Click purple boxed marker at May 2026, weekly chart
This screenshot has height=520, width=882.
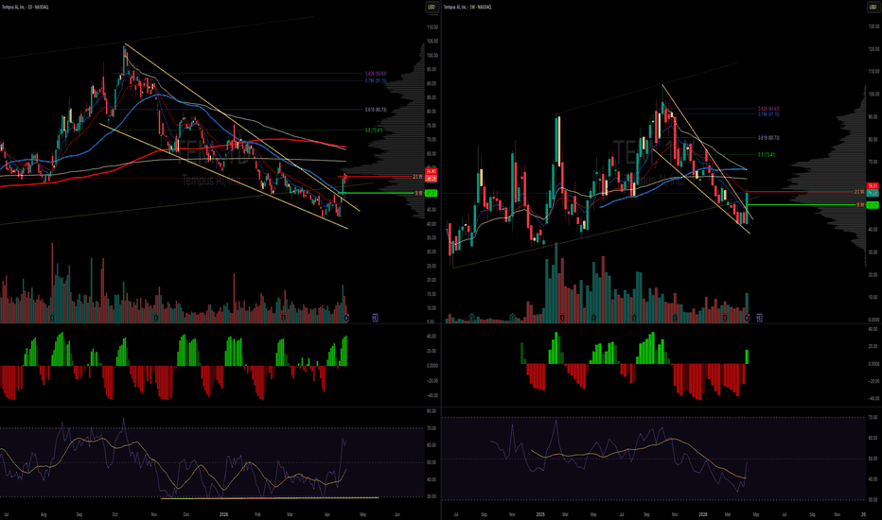[759, 319]
